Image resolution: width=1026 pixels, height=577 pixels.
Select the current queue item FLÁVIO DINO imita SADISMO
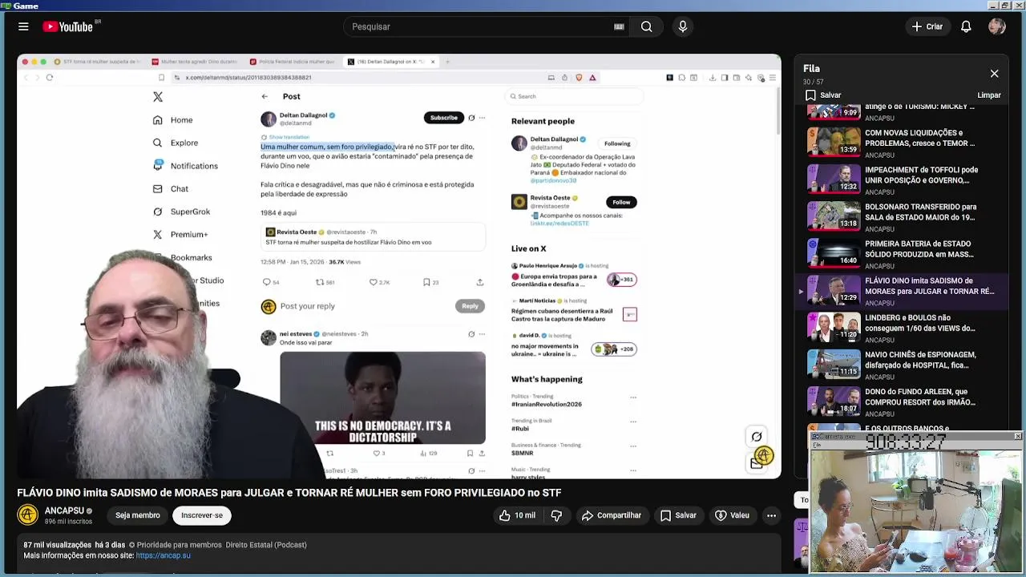tap(903, 290)
